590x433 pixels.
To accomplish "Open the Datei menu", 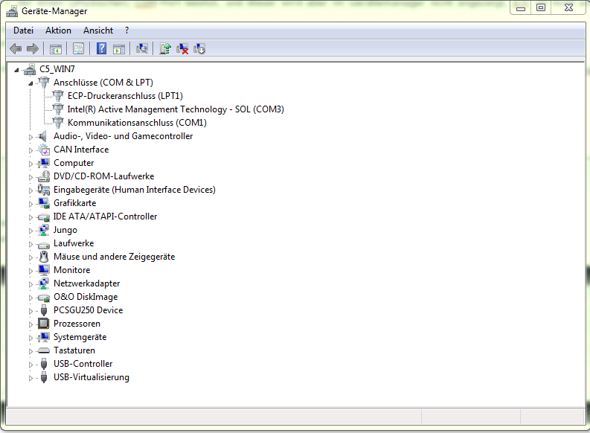I will [x=23, y=31].
